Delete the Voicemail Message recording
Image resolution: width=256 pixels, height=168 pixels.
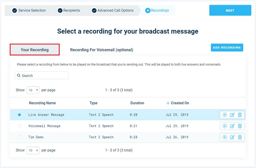pyautogui.click(x=240, y=126)
